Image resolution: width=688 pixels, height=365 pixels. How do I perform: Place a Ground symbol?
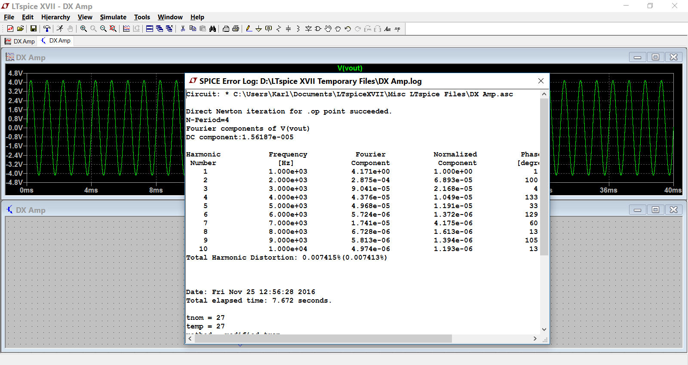click(259, 29)
